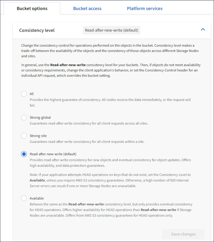Choose the Strong-global radio button
The width and height of the screenshot is (214, 242).
(24, 117)
